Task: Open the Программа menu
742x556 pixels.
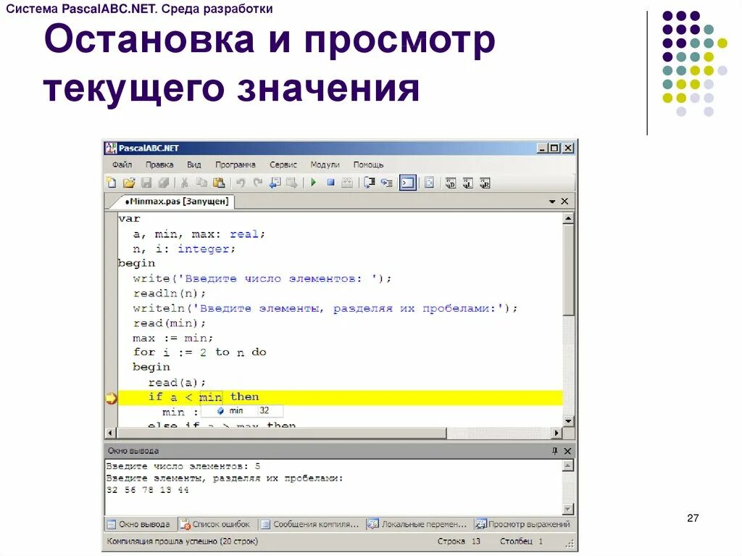Action: pos(235,165)
